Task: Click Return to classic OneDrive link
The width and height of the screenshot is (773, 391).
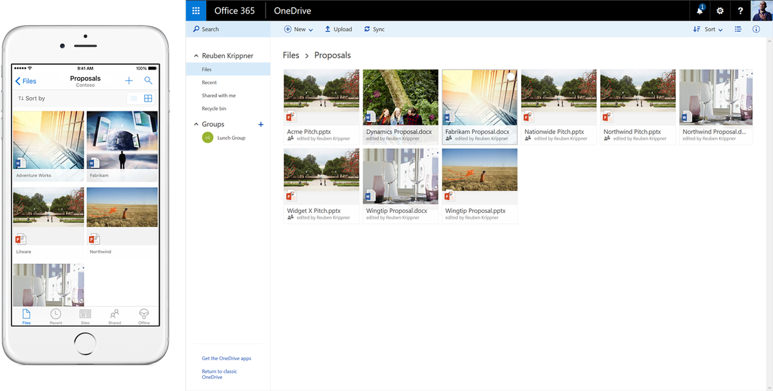Action: pyautogui.click(x=219, y=374)
